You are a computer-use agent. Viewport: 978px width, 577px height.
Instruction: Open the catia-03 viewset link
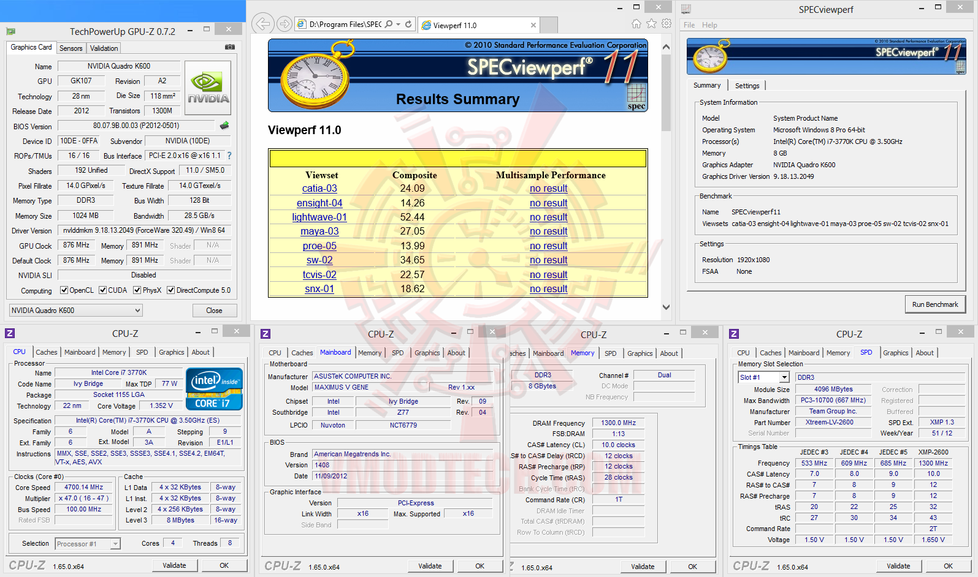pos(319,189)
